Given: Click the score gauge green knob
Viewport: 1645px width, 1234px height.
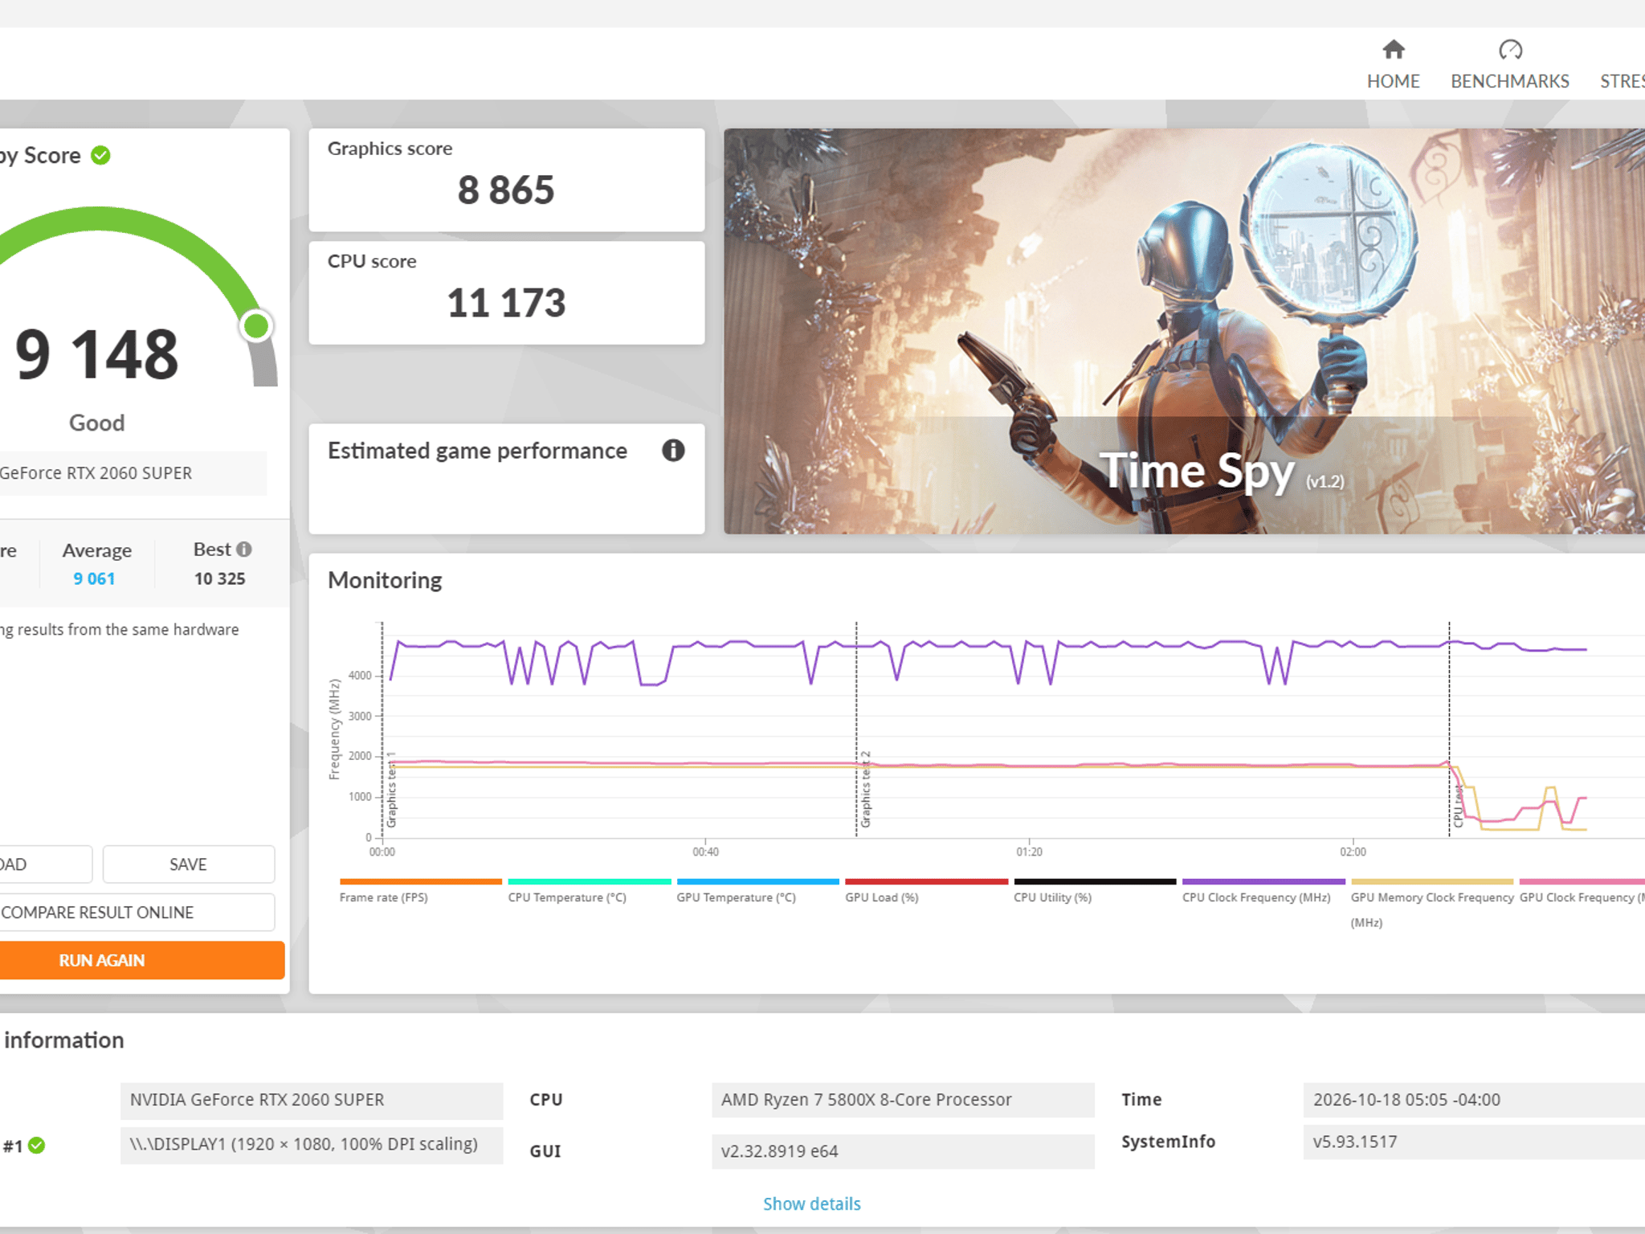Looking at the screenshot, I should pos(256,325).
